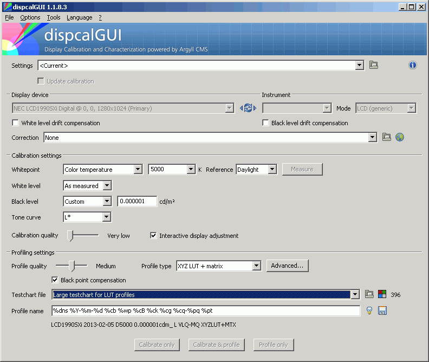Screen dimensions: 429x362
Task: Browse for a testchart file
Action: pos(369,294)
